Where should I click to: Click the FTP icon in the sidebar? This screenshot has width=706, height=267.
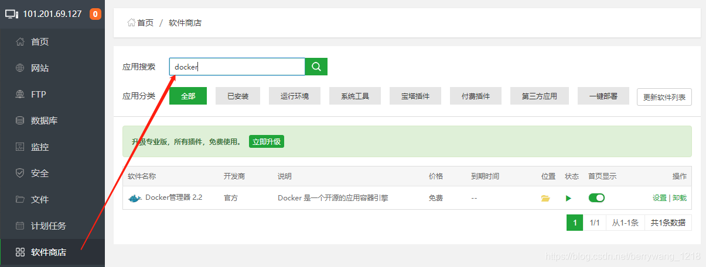(20, 94)
